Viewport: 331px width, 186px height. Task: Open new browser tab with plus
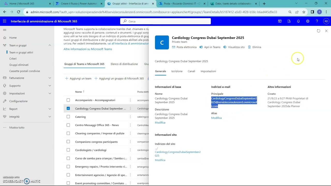pos(264,4)
